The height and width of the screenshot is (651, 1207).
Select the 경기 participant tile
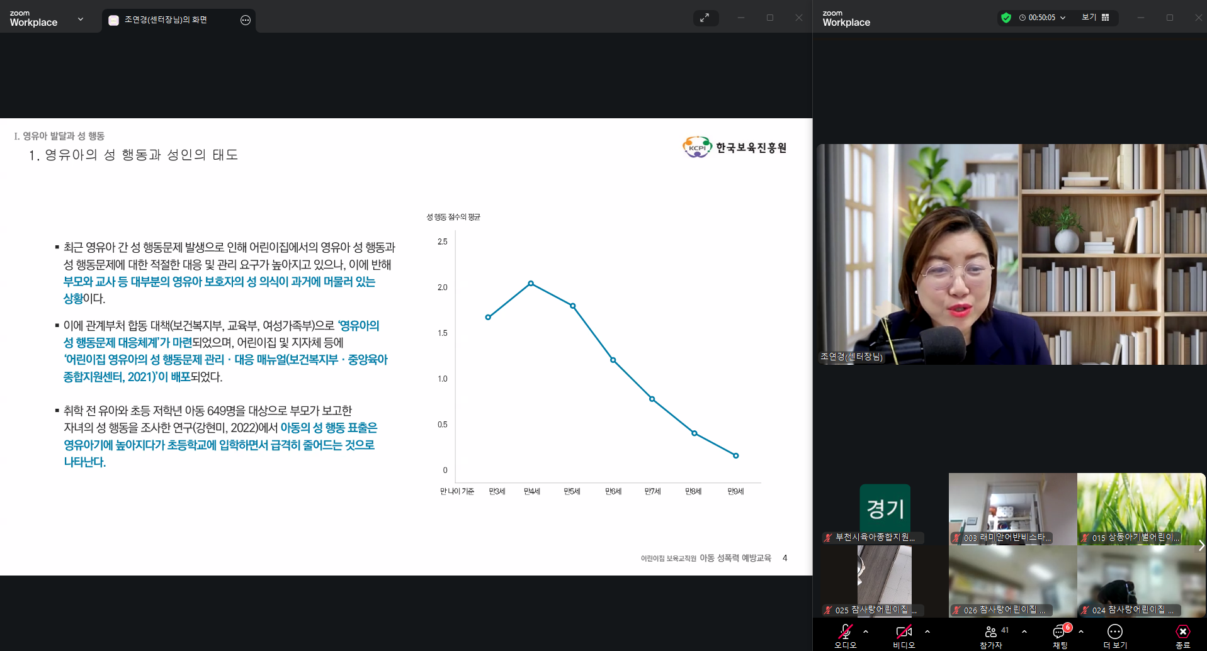pyautogui.click(x=885, y=508)
